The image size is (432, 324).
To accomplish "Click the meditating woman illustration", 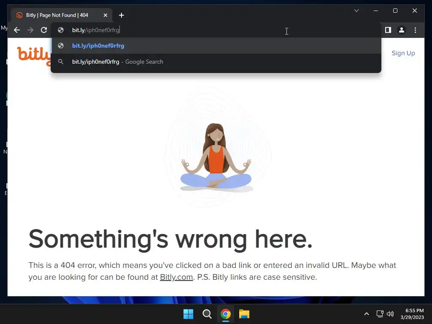I will tap(216, 157).
